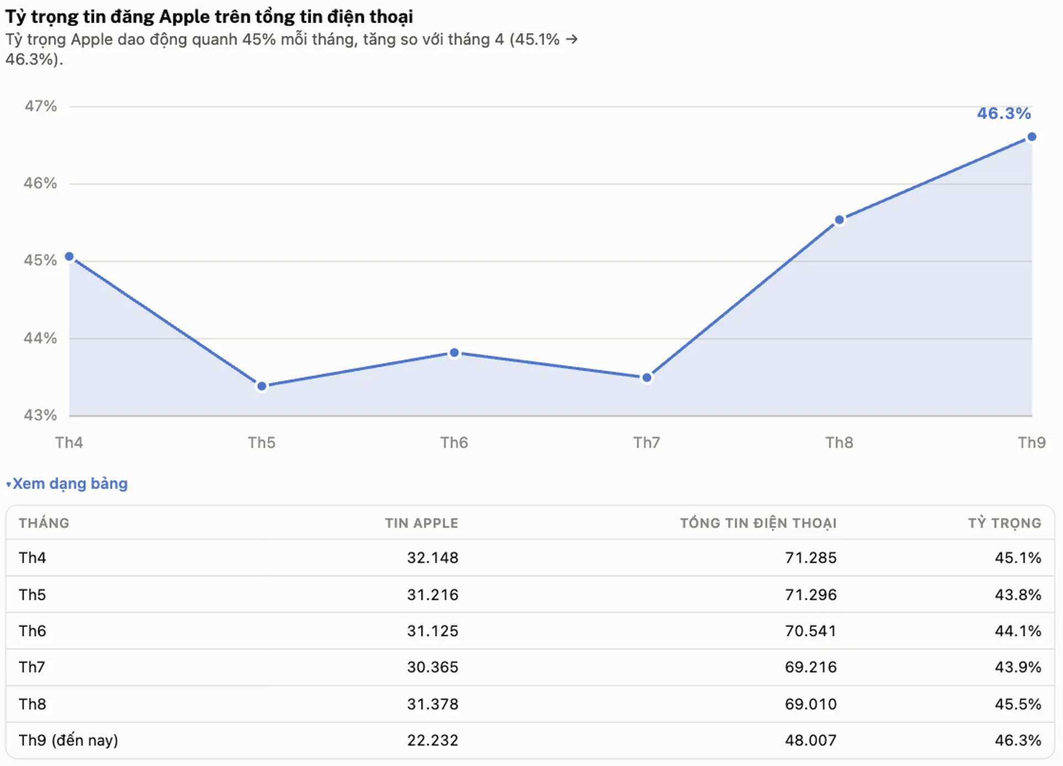Image resolution: width=1063 pixels, height=766 pixels.
Task: Click the Th6 data point on chart
Action: (x=454, y=353)
